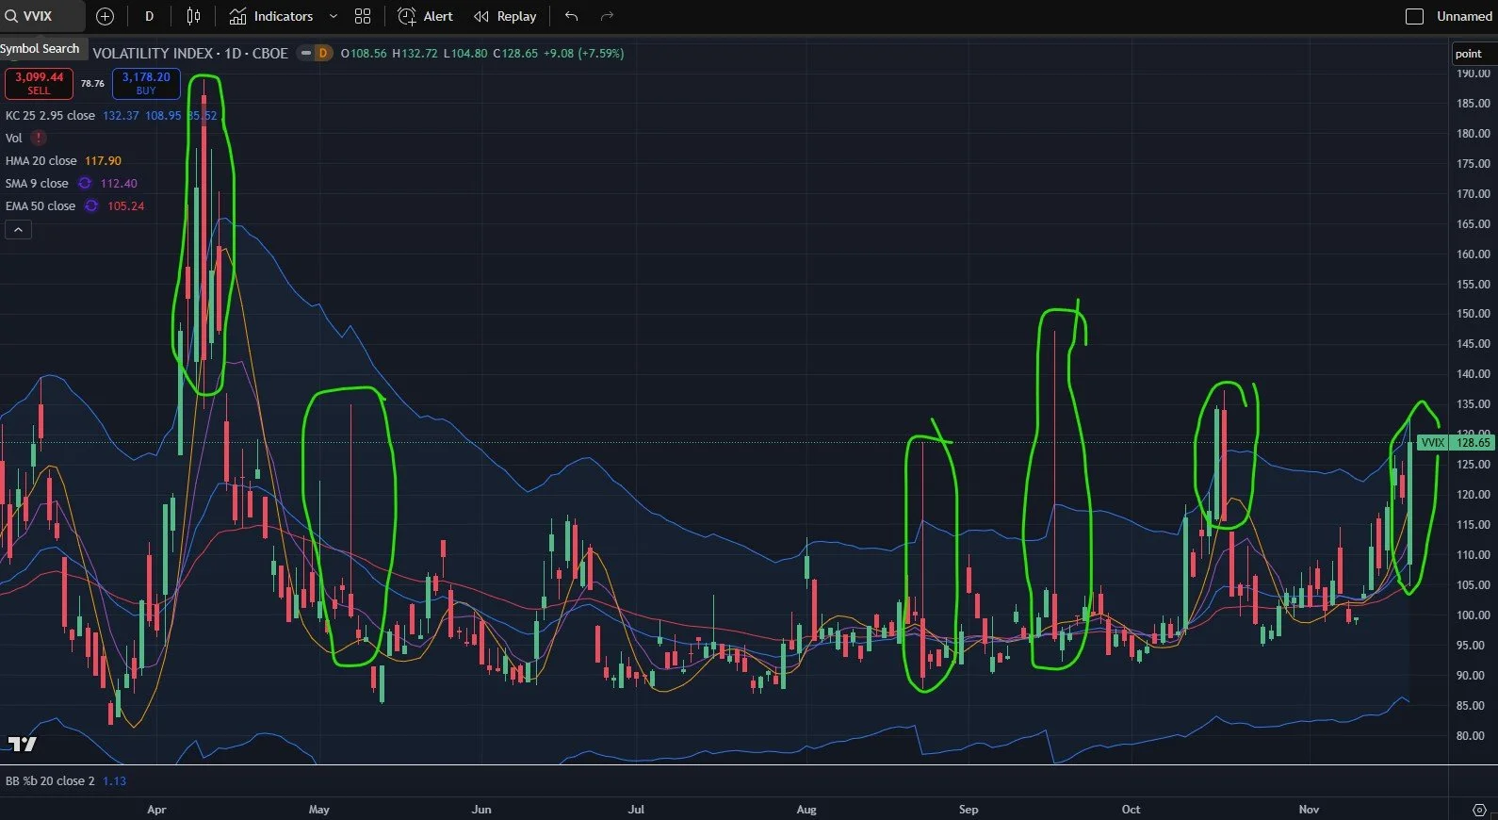Click the 100.00 price scale value

(x=1474, y=615)
